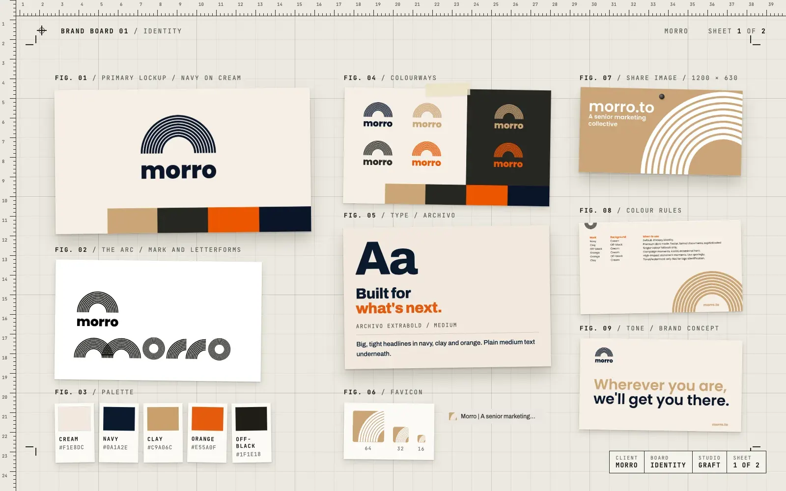Click the 'Brand Board 01 / Identity' title
This screenshot has height=491, width=786.
[121, 31]
